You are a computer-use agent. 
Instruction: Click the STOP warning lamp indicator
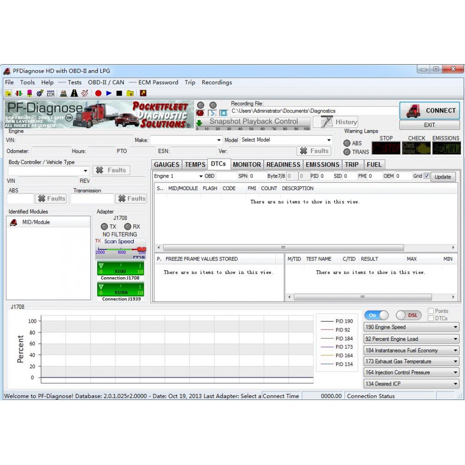click(386, 148)
